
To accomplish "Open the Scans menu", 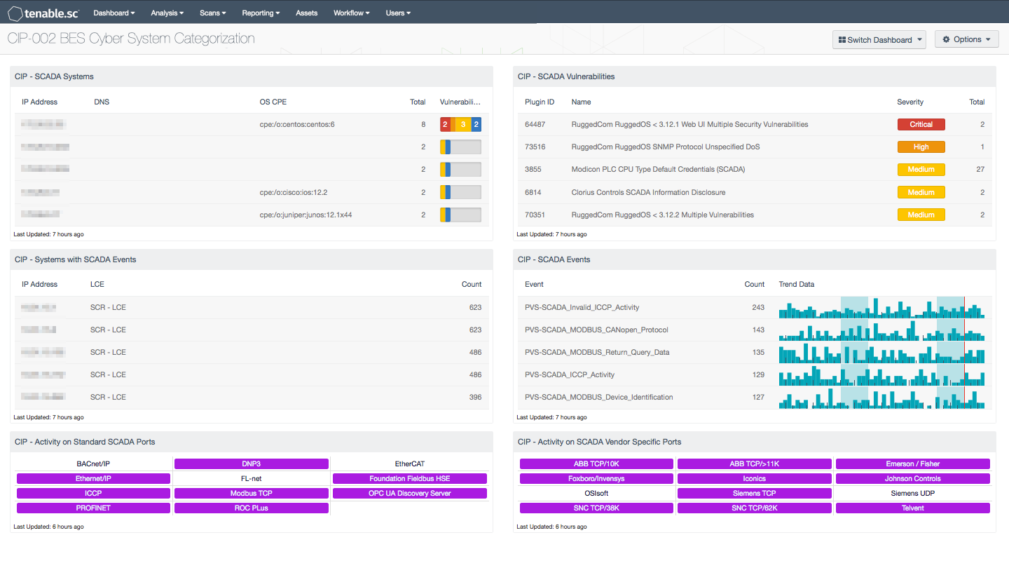I will [213, 13].
